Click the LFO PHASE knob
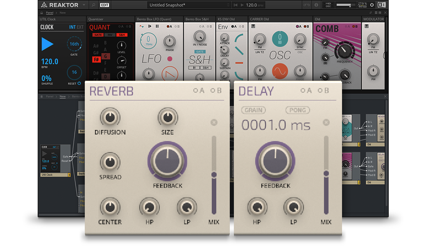The image size is (426, 246). (170, 41)
